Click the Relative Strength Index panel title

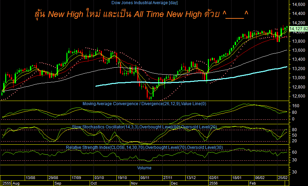coord(144,147)
